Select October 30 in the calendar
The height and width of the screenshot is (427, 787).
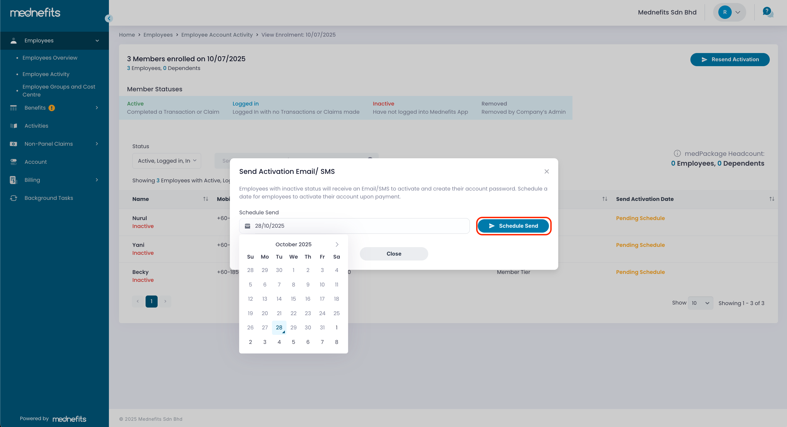(x=308, y=327)
